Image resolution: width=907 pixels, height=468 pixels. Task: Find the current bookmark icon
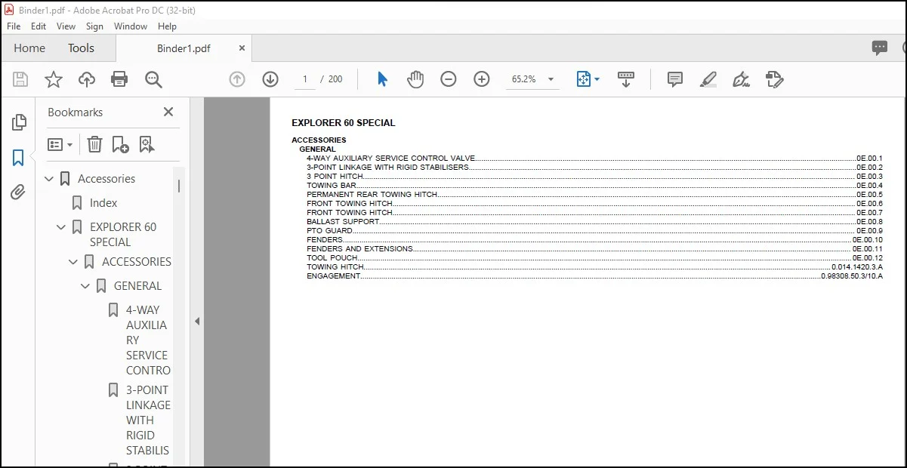pyautogui.click(x=147, y=144)
